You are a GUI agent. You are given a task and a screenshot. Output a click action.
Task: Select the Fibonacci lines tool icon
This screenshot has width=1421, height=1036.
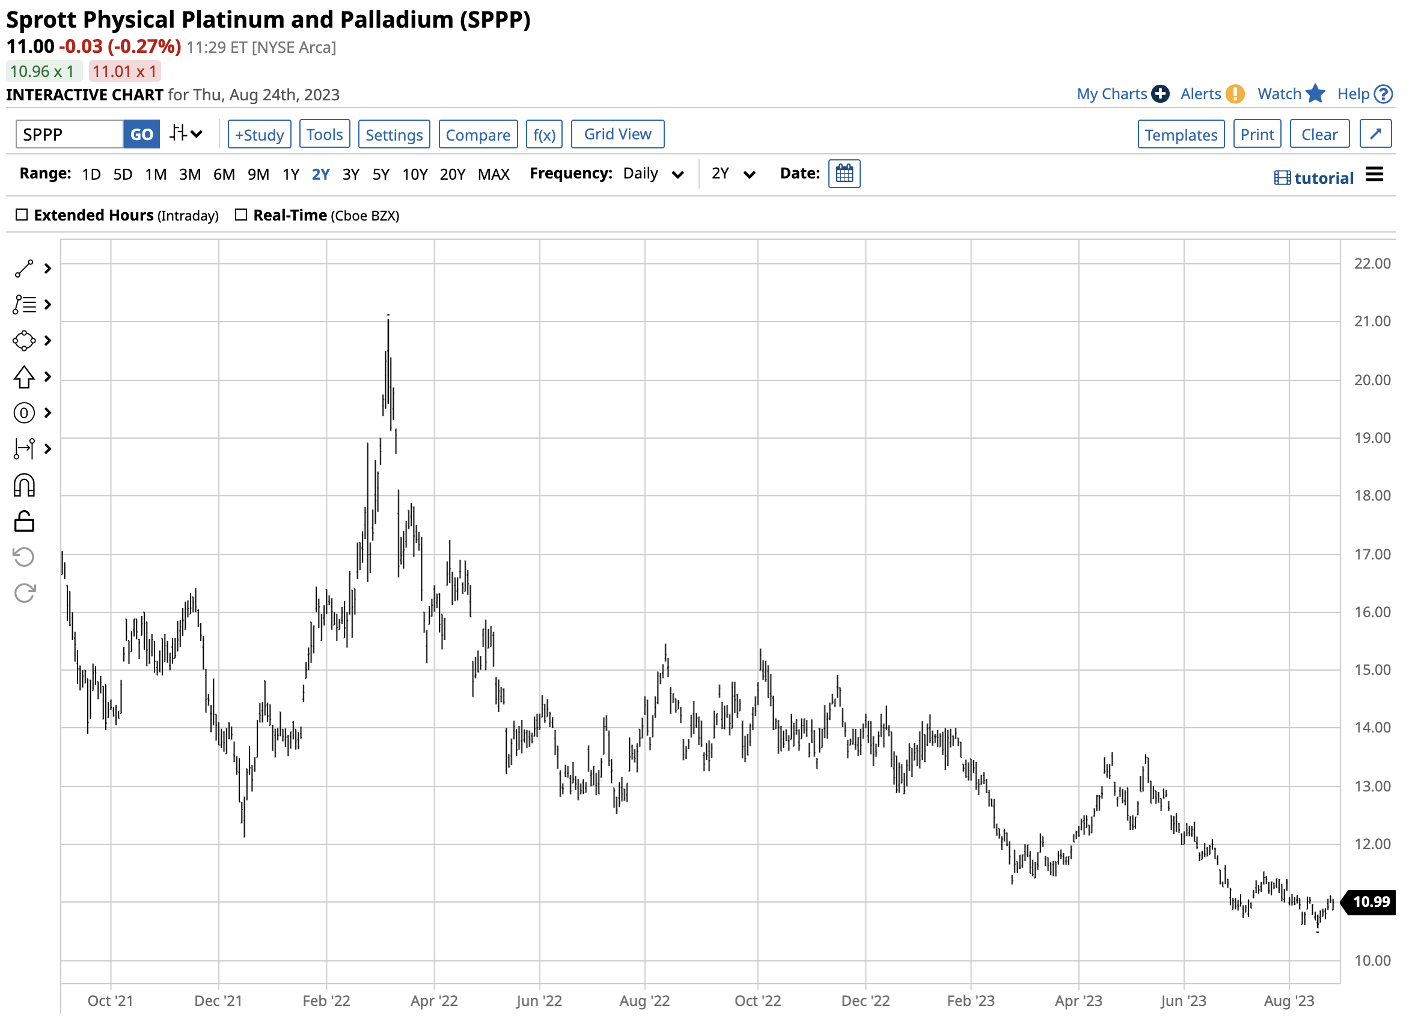[x=24, y=305]
